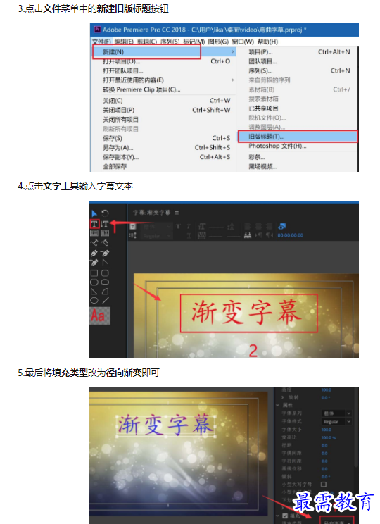Toggle bold text in title toolbar

point(179,227)
